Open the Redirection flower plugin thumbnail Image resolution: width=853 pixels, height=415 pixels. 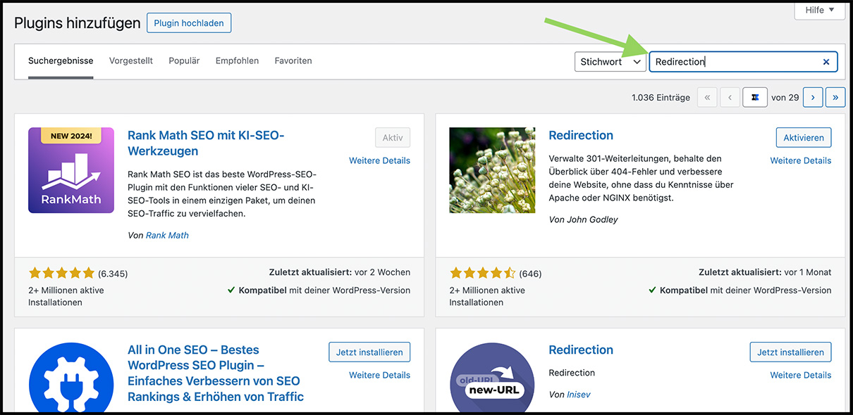(492, 170)
